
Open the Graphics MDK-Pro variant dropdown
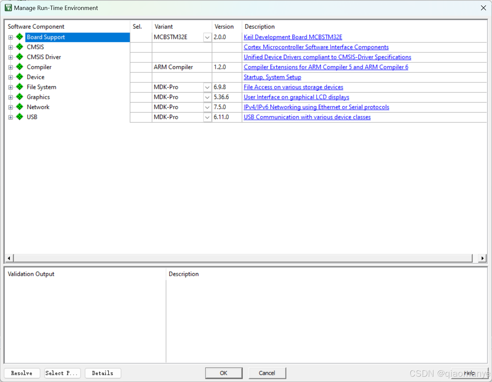[x=207, y=97]
